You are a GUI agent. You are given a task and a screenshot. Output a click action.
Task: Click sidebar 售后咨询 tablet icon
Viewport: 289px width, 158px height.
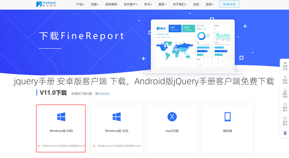tap(285, 91)
